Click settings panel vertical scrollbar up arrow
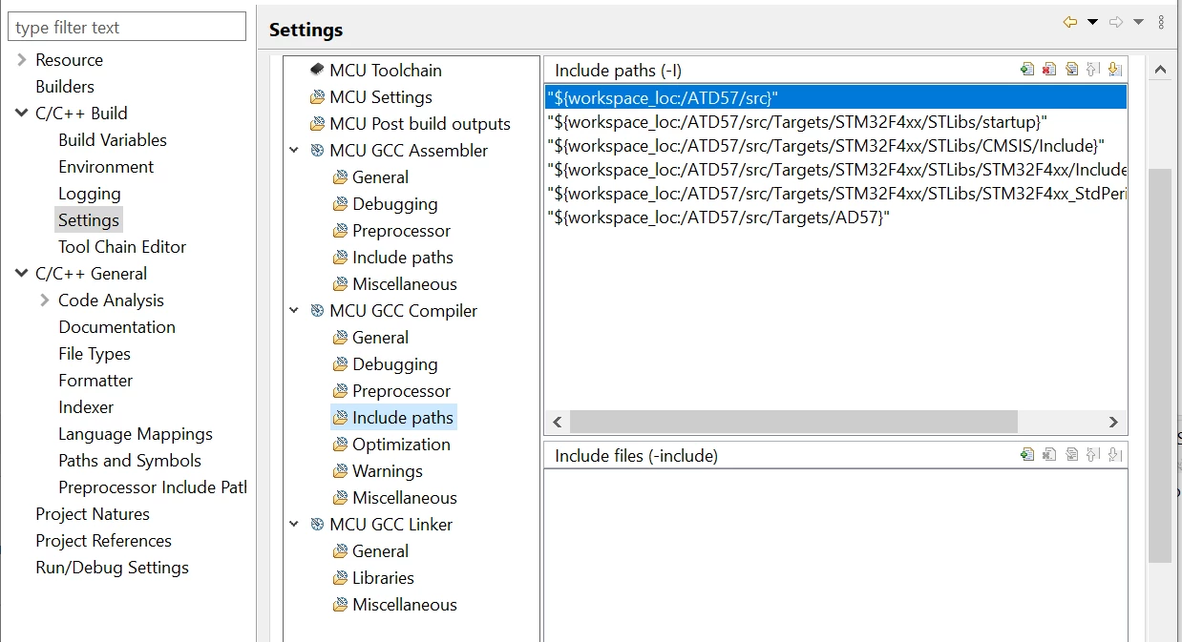 (1160, 70)
